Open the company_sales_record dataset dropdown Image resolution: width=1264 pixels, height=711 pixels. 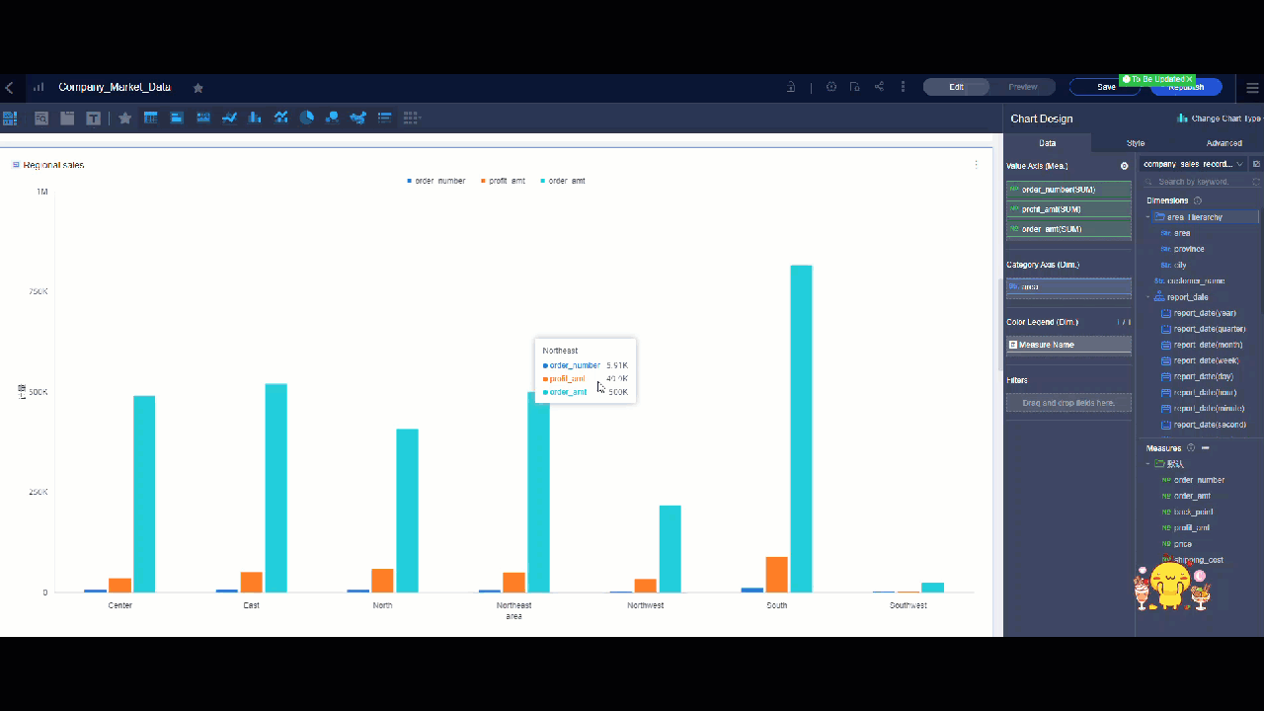coord(1192,164)
